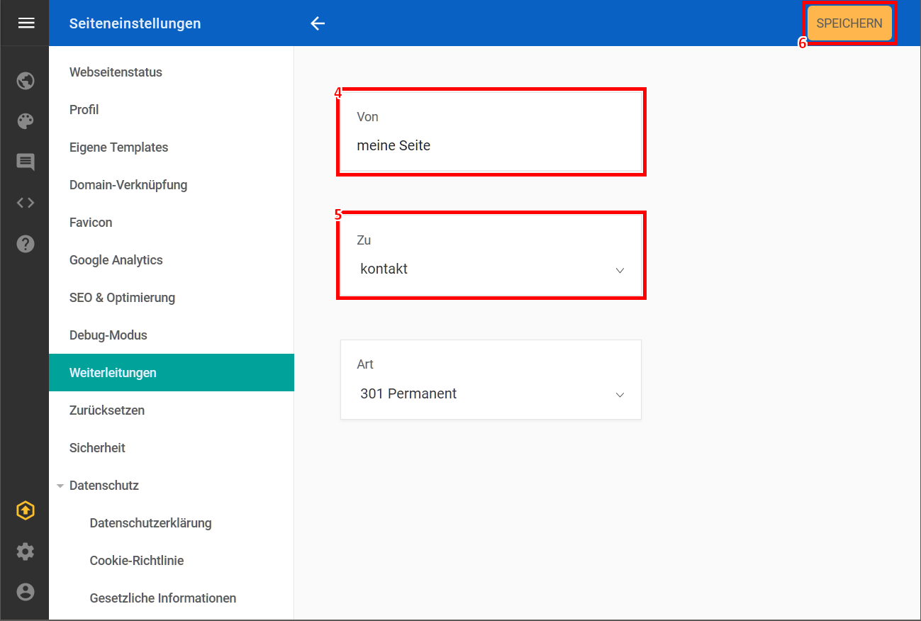Open the code brackets icon
The height and width of the screenshot is (621, 921).
click(x=26, y=203)
